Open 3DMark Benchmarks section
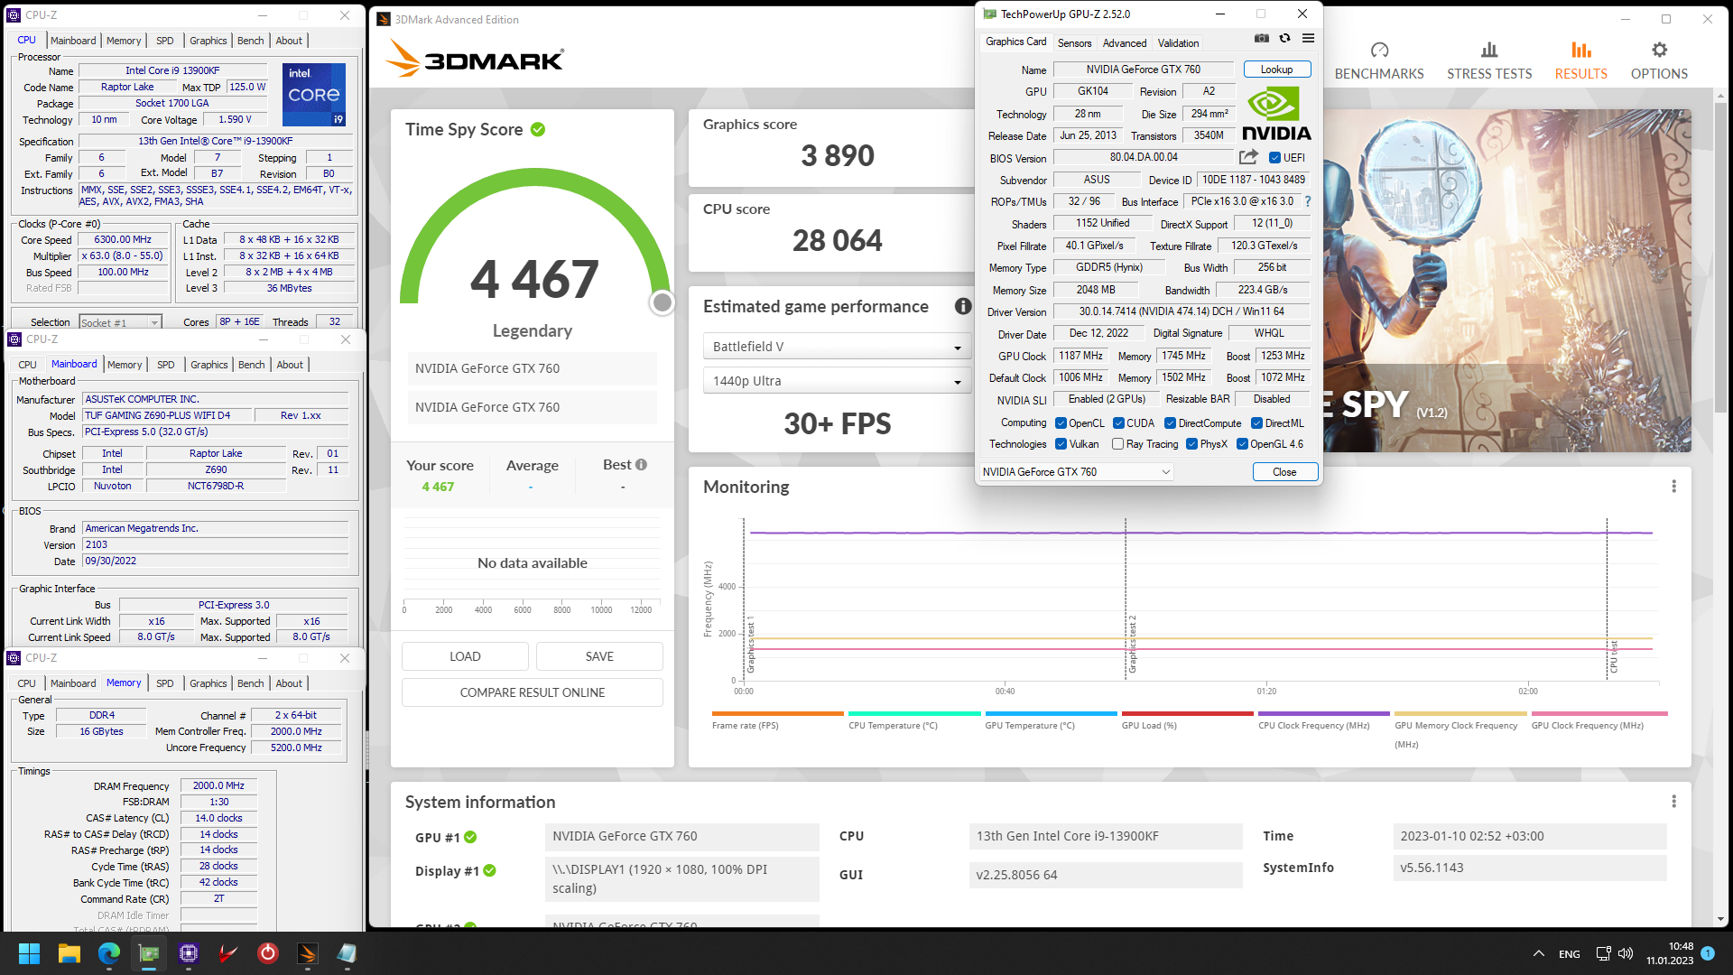Screen dimensions: 1733x975 point(1379,60)
